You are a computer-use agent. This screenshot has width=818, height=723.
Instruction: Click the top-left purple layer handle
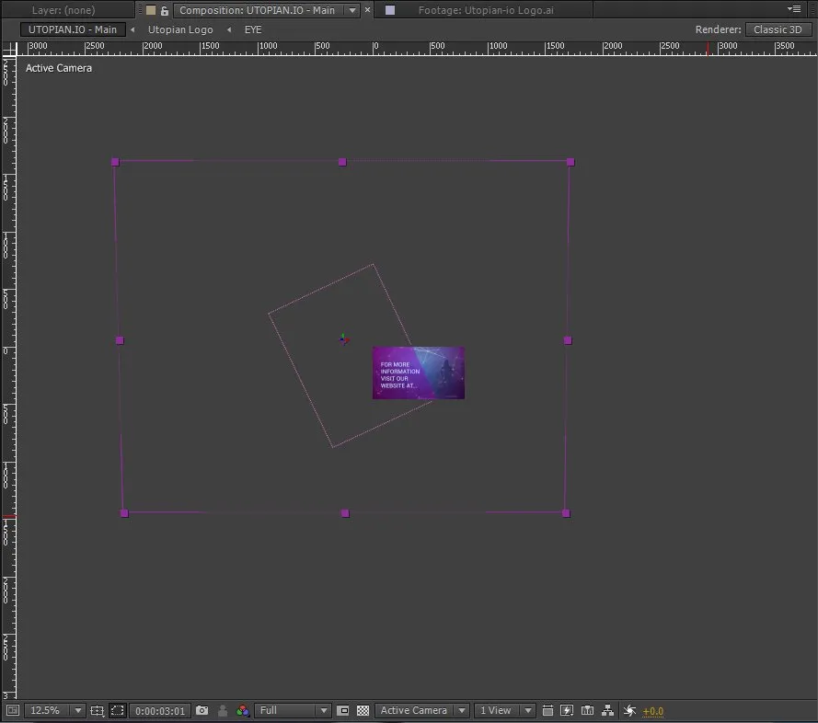pyautogui.click(x=115, y=162)
